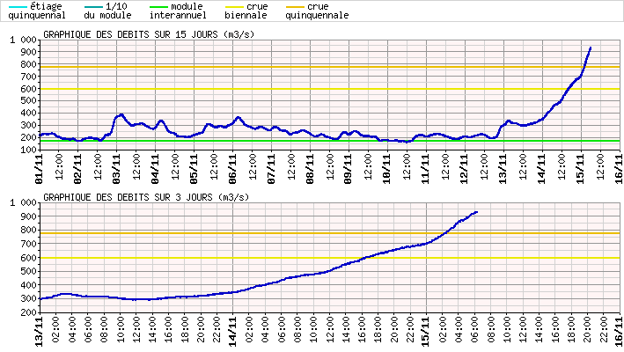This screenshot has height=352, width=624.
Task: Click the 200 y-axis value on 3-day chart
Action: [x=29, y=312]
